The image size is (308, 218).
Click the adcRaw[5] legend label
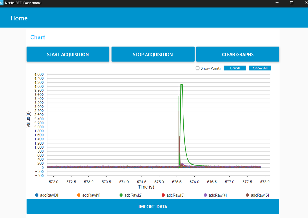pyautogui.click(x=260, y=195)
